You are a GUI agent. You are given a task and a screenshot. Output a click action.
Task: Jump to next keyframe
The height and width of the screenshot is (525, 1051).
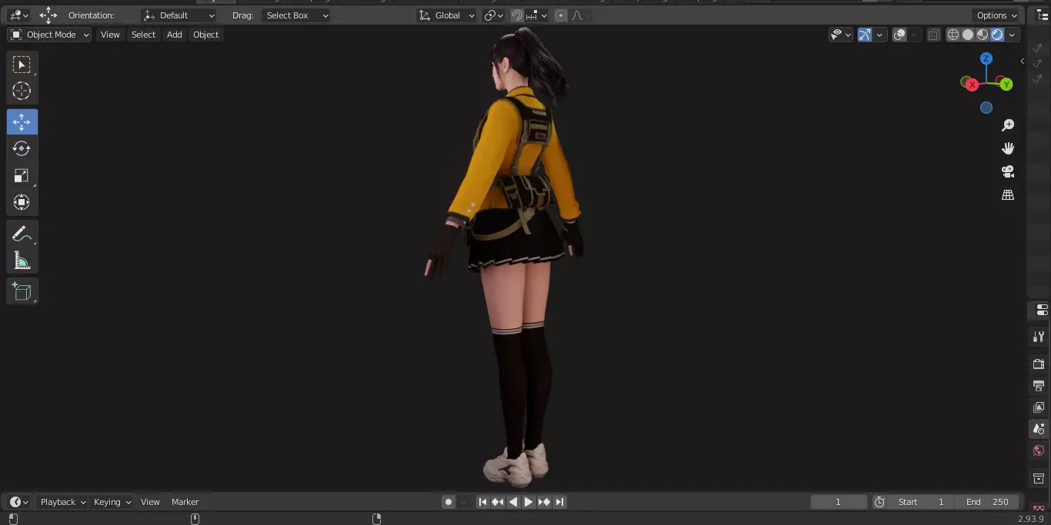pos(544,502)
